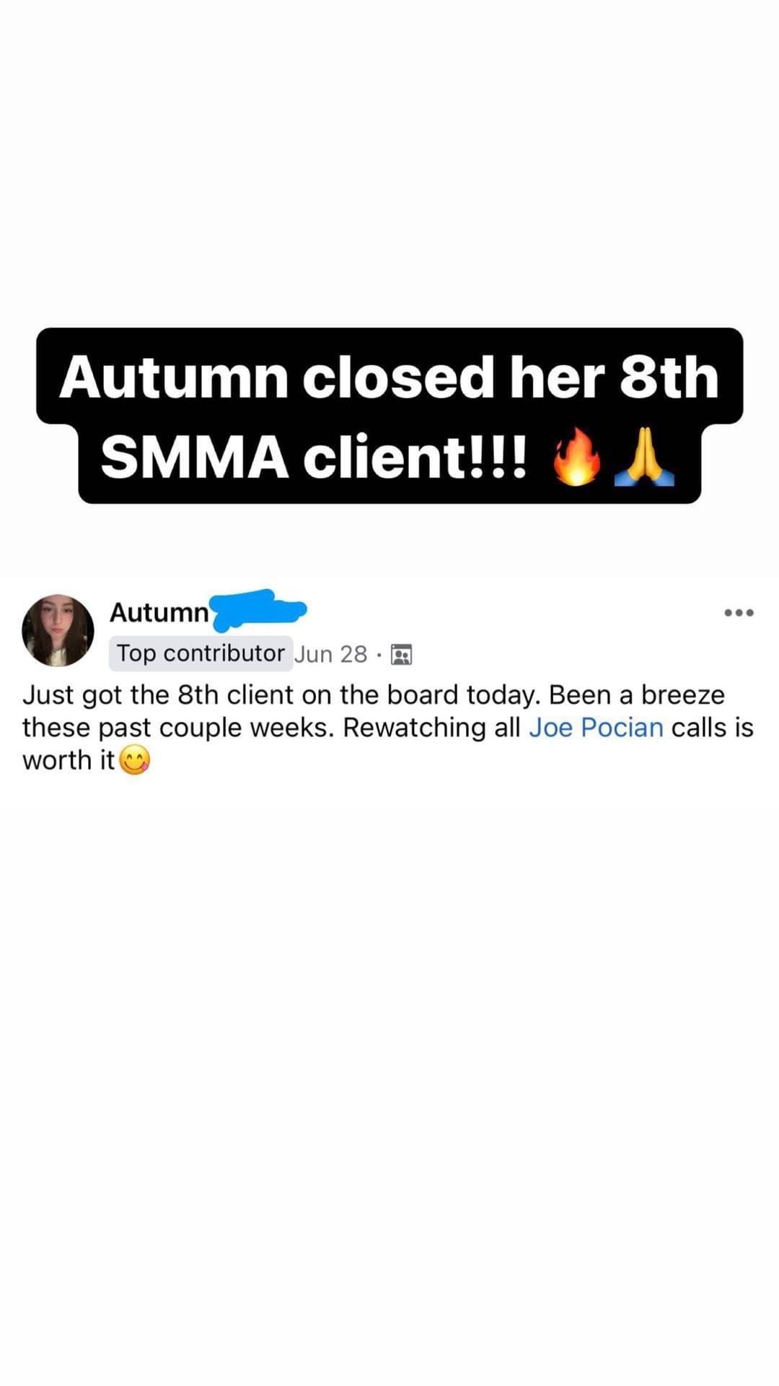Click the blank area above the black caption
779x1386 pixels.
click(x=389, y=162)
